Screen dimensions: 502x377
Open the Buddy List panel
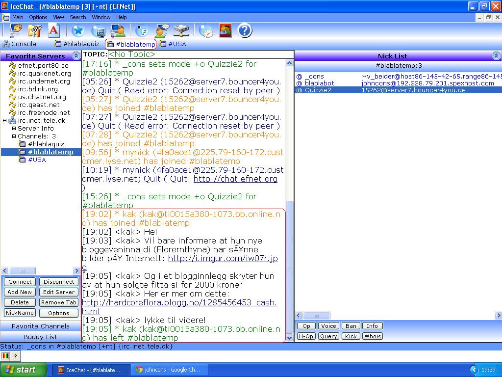[x=41, y=337]
